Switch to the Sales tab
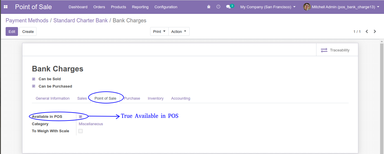This screenshot has height=154, width=384. click(x=82, y=98)
